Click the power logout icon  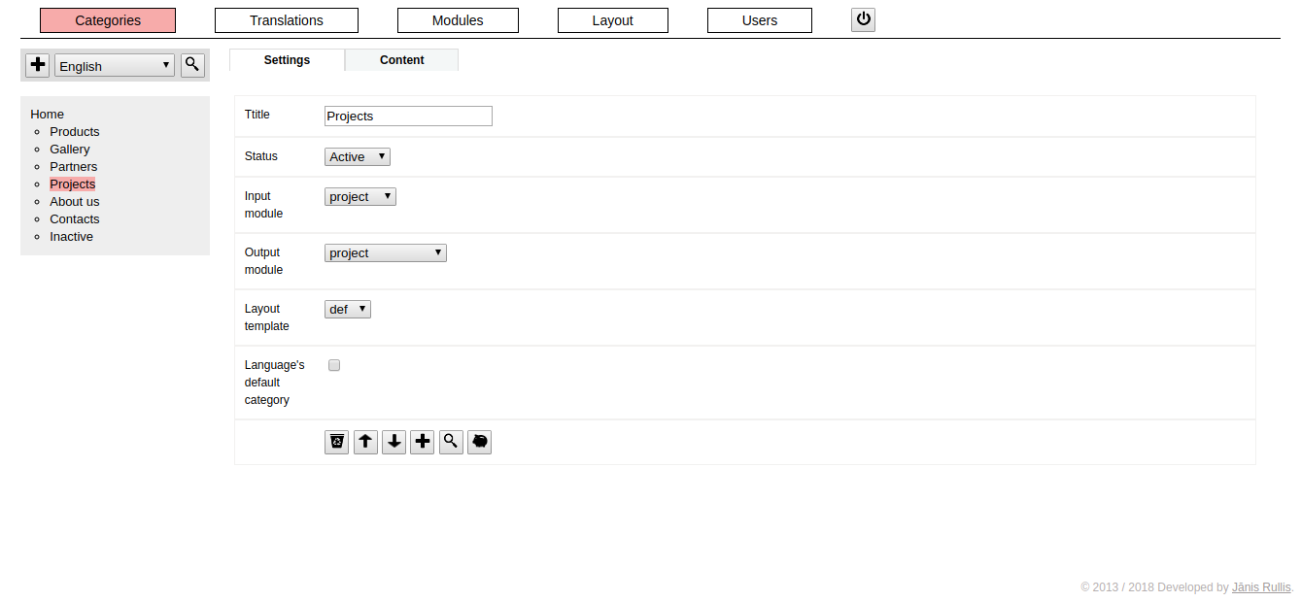[x=863, y=19]
